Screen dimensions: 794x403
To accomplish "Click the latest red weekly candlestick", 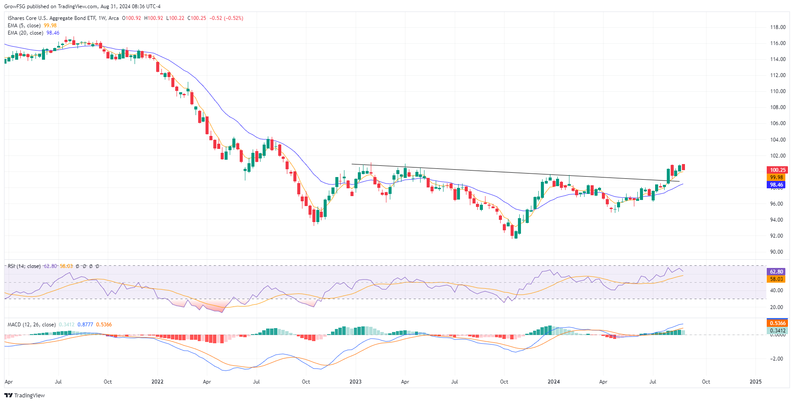I will (x=683, y=168).
